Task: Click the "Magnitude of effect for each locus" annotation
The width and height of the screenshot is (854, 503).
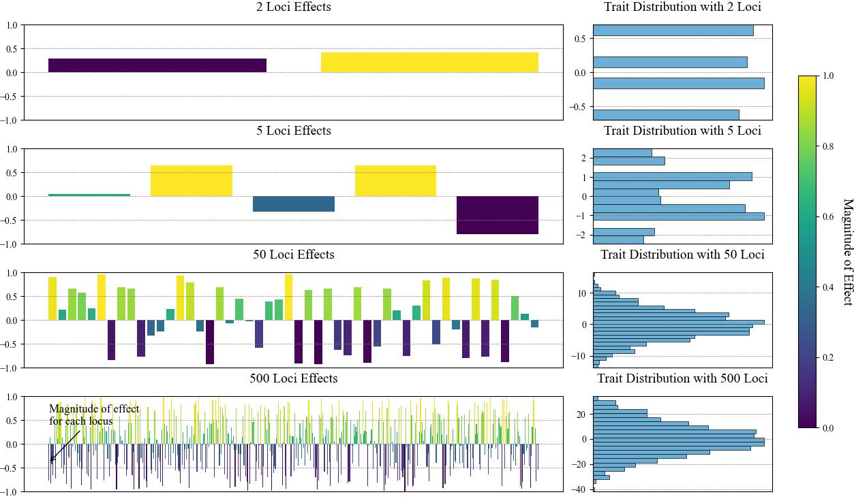Action: click(x=94, y=415)
